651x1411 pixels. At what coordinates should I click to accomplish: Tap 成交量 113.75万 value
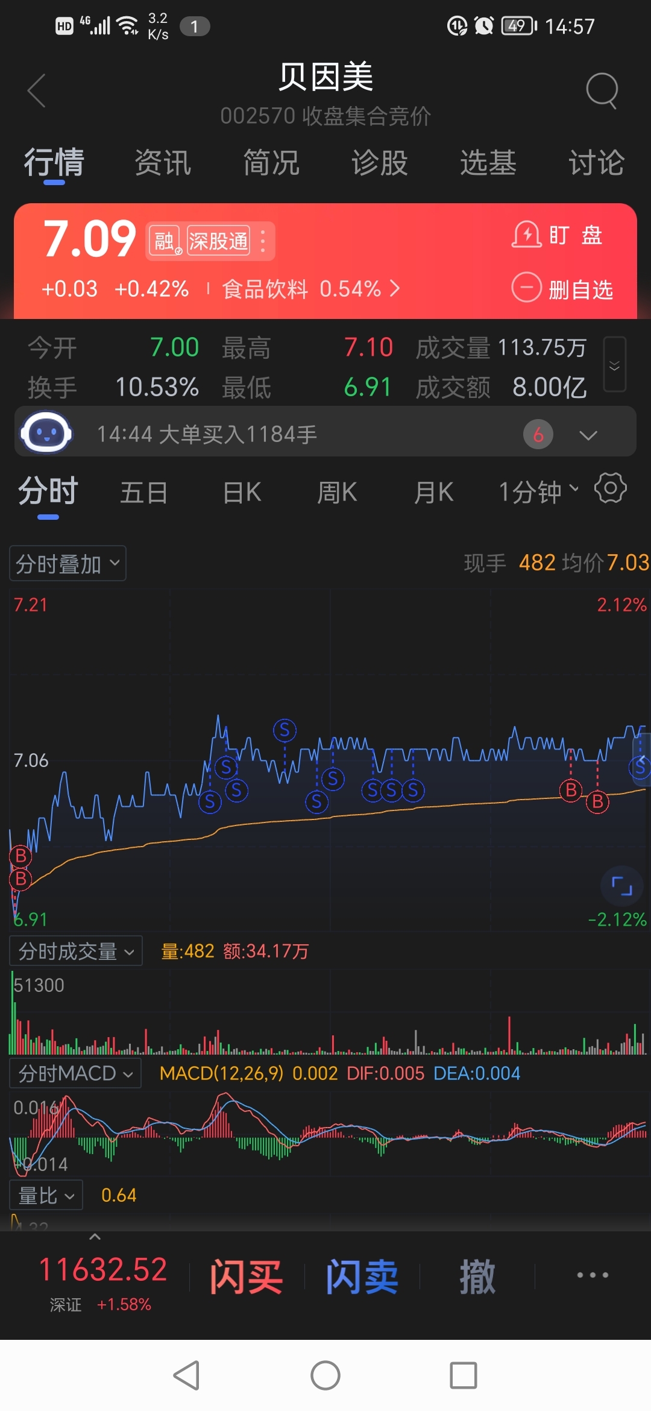[x=542, y=347]
